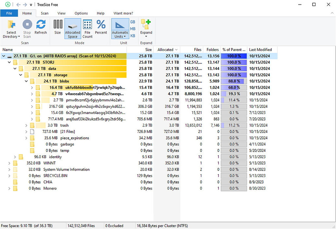Select the v4weeab67sbgvnbwd5z7tweqs row
The width and height of the screenshot is (336, 229).
point(139,94)
